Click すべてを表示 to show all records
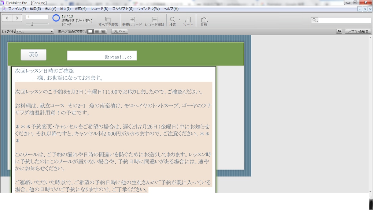The image size is (373, 210). (108, 21)
